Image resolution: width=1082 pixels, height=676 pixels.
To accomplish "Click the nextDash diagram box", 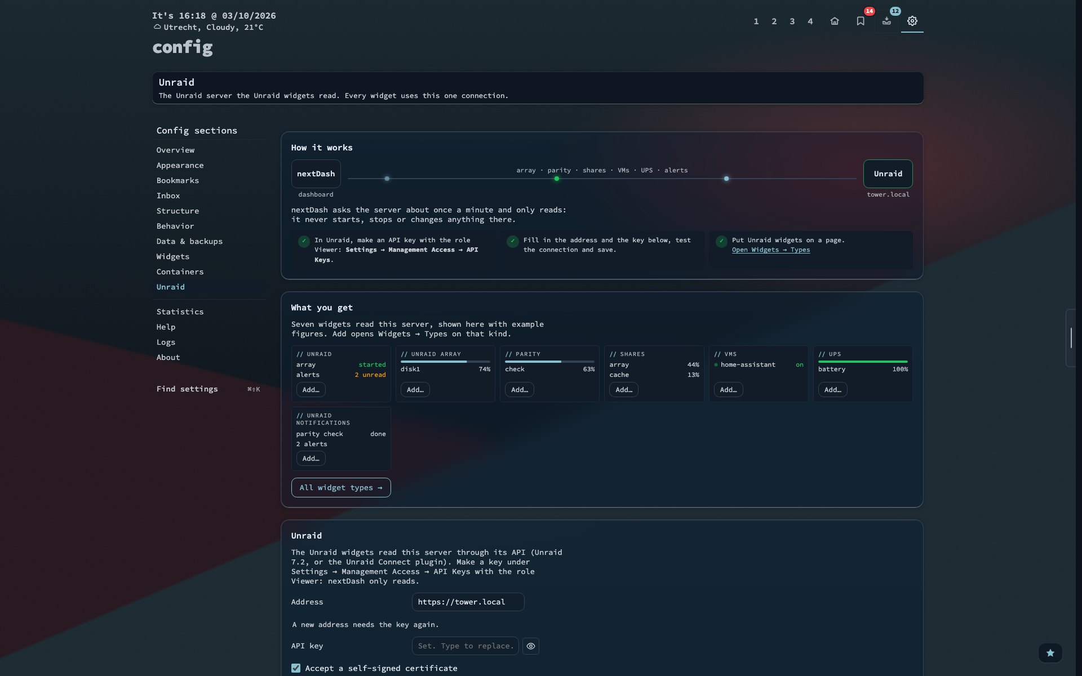I will tap(316, 174).
